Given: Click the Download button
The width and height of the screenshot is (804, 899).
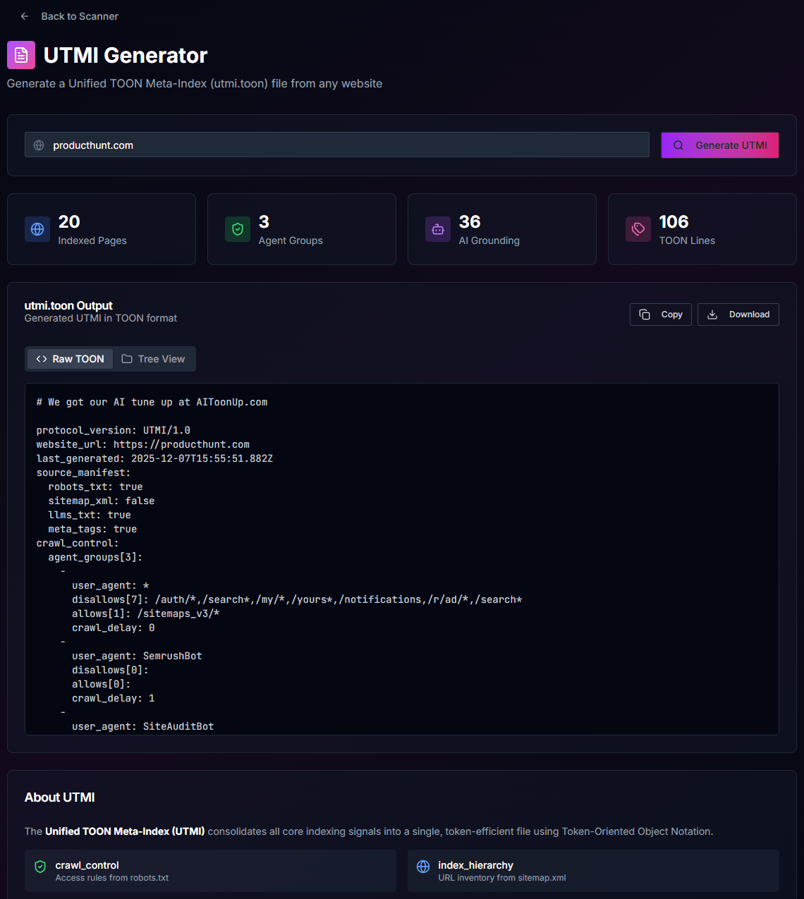Looking at the screenshot, I should [x=738, y=314].
